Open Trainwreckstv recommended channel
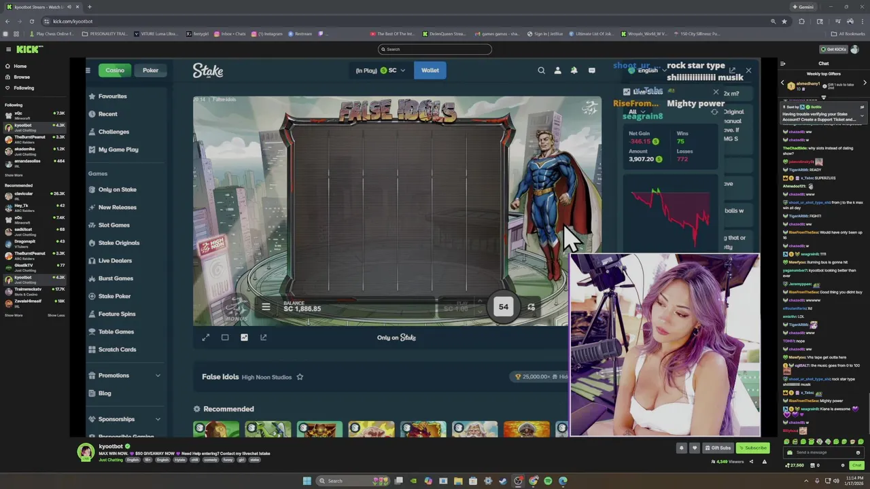The width and height of the screenshot is (870, 489). point(33,291)
